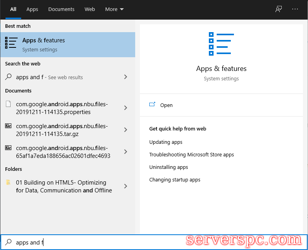Click the 7z archive icon of the .tar.gz file
Viewport: 308px width, 250px height.
coord(8,126)
